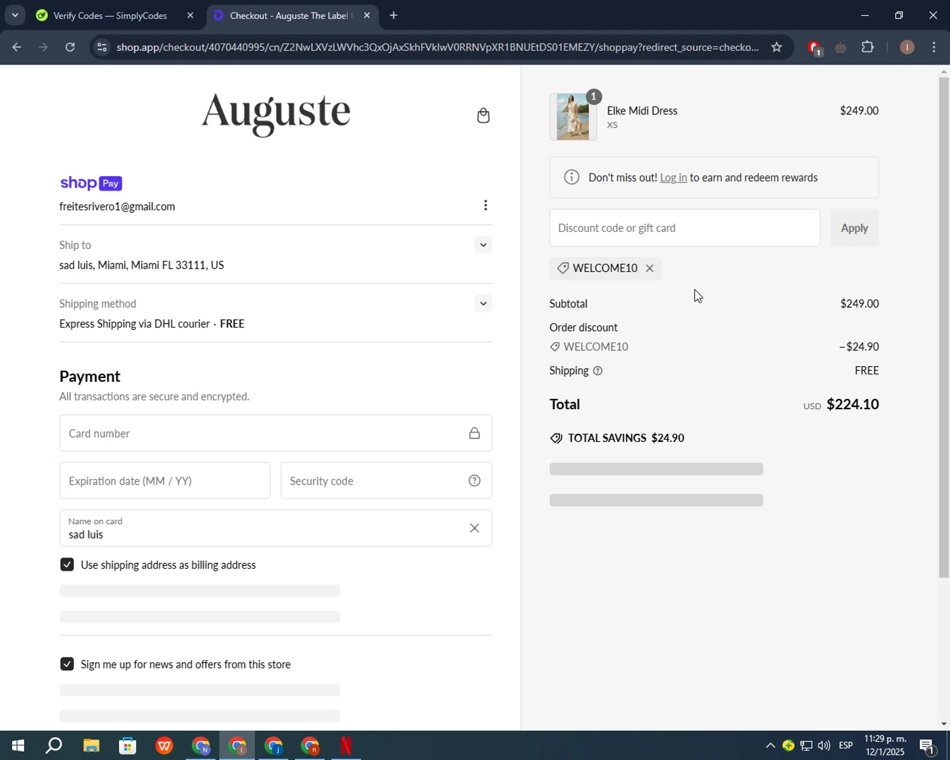Click the Apply discount button

(x=854, y=228)
